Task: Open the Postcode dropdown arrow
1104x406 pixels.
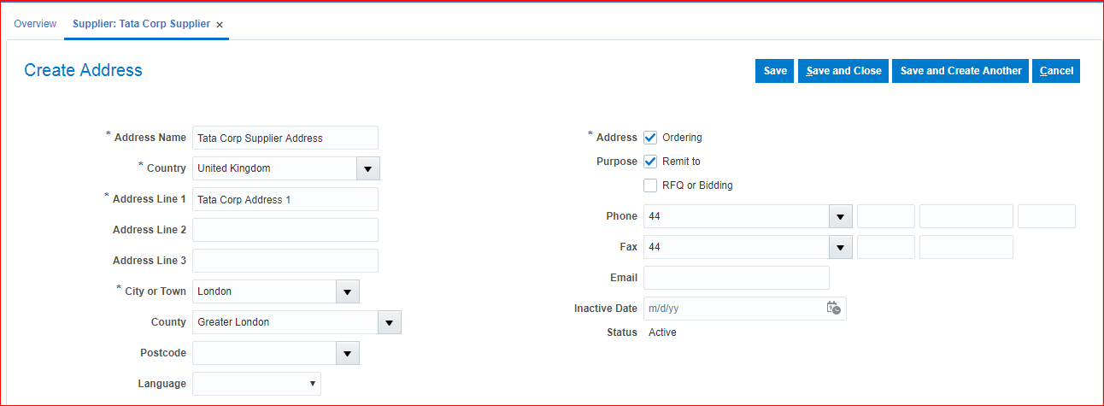Action: click(x=347, y=353)
